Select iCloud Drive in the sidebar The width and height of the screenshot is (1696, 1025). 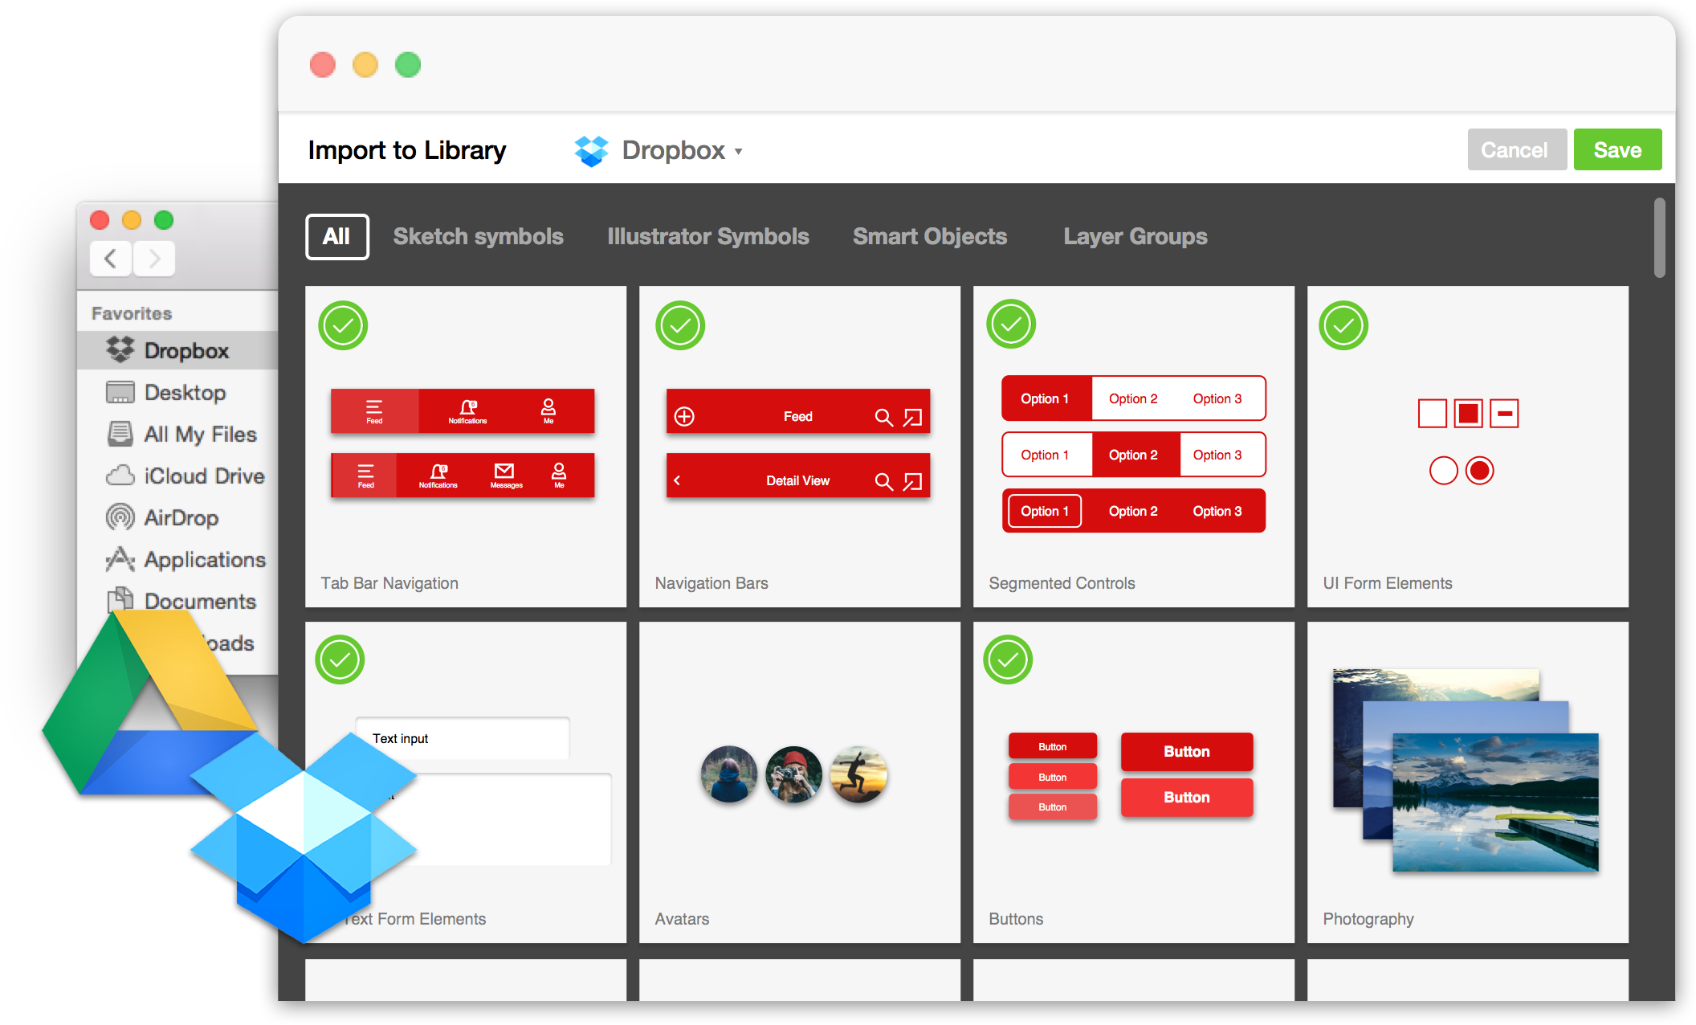click(203, 476)
